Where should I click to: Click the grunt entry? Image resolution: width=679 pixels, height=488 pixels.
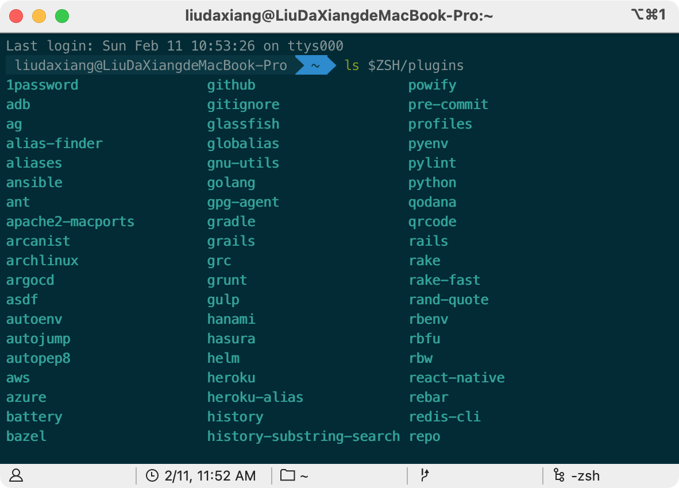(x=227, y=280)
